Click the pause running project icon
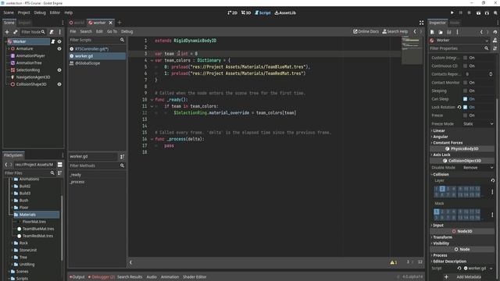The height and width of the screenshot is (281, 500). [460, 12]
